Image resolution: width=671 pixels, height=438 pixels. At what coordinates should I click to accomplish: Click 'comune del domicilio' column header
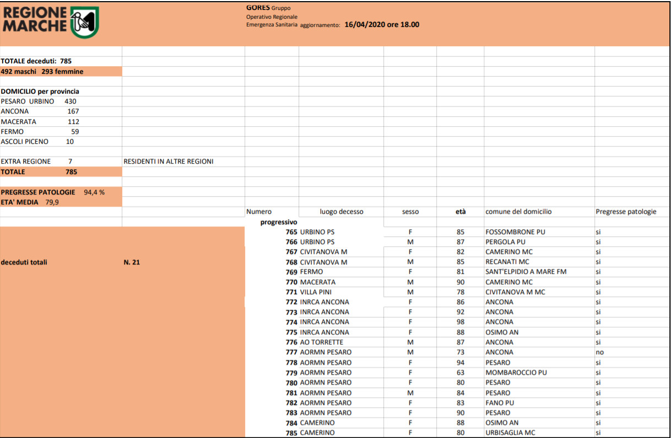click(518, 212)
